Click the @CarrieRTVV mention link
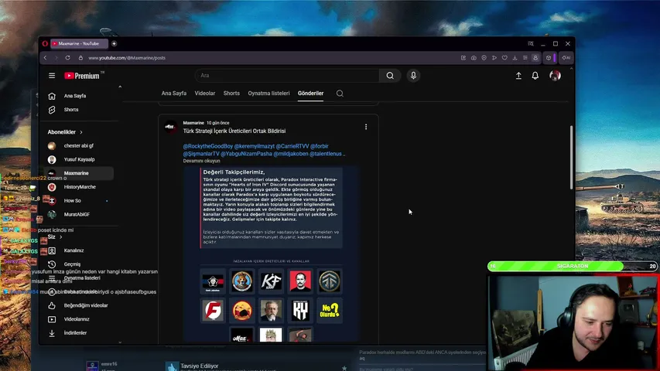Screen dimensions: 660x371 coord(292,146)
